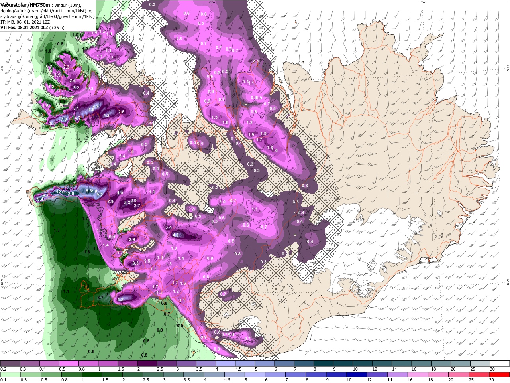
Task: Click the '4.2' snowfall value on the map
Action: 106,115
